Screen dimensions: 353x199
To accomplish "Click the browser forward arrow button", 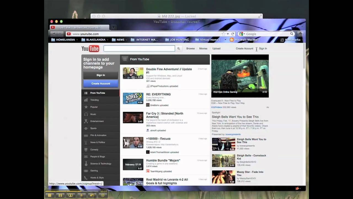I will point(60,34).
